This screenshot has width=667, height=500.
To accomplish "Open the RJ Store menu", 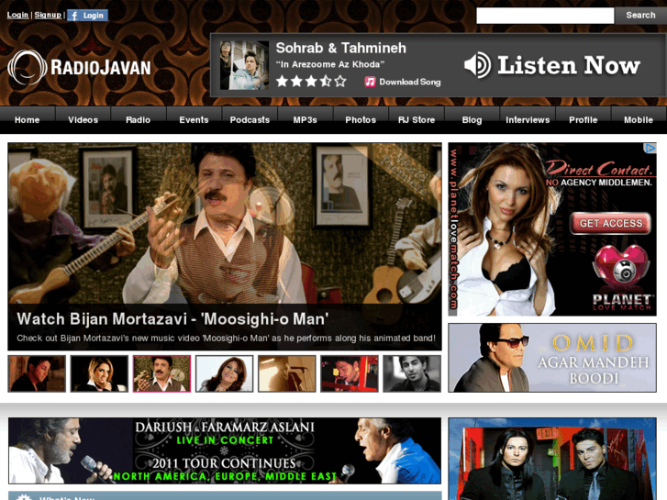I will [417, 120].
